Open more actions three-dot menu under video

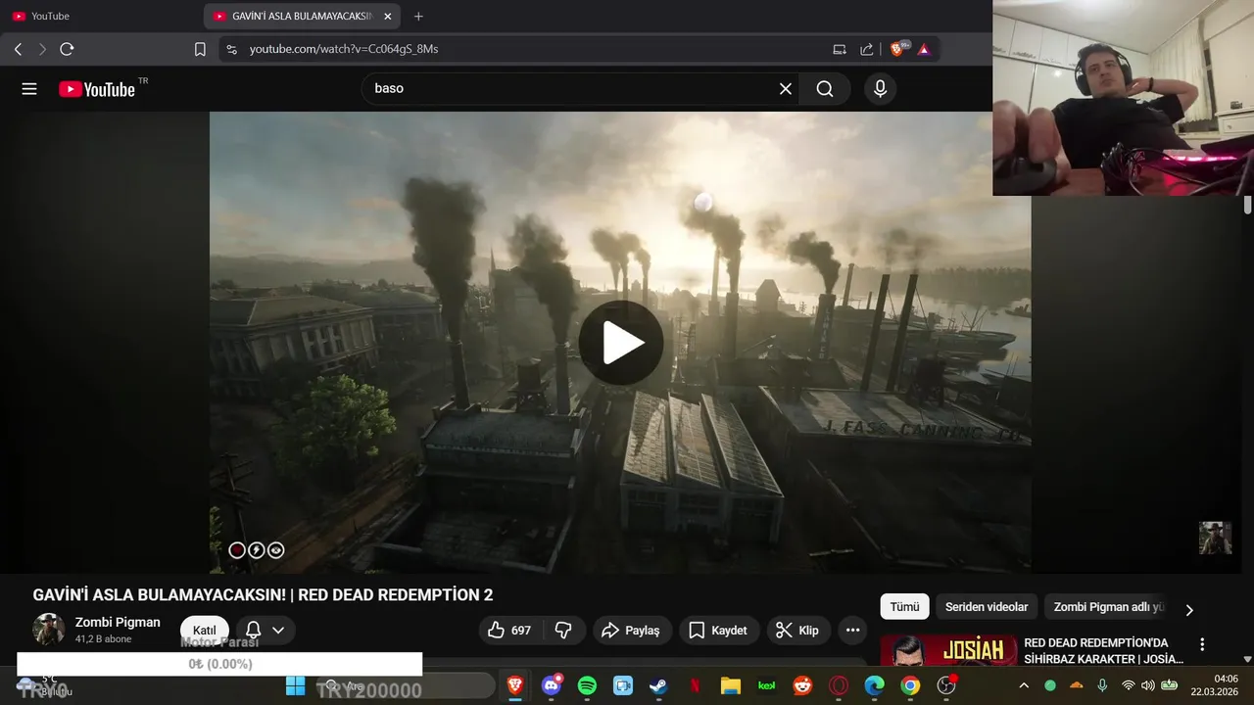pyautogui.click(x=852, y=631)
